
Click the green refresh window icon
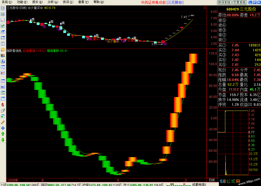3,93
